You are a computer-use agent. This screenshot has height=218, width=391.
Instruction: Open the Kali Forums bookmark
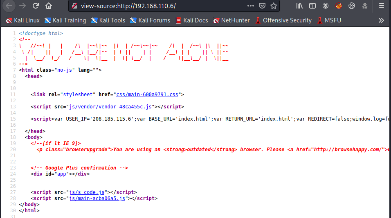[x=150, y=20]
